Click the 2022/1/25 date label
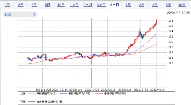 [92, 90]
